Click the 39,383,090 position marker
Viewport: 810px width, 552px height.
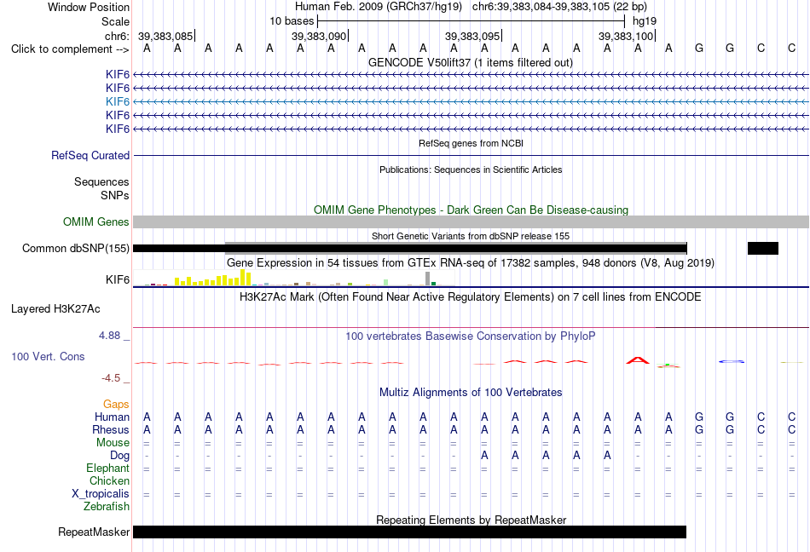point(319,36)
